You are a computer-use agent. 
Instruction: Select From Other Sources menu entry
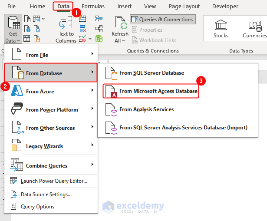pyautogui.click(x=51, y=128)
